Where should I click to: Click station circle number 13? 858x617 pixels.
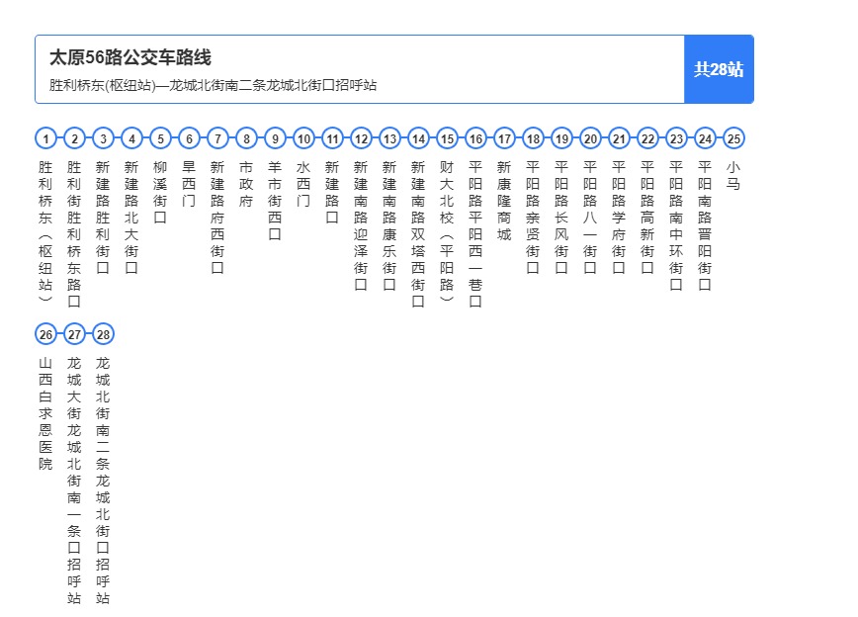pos(389,138)
